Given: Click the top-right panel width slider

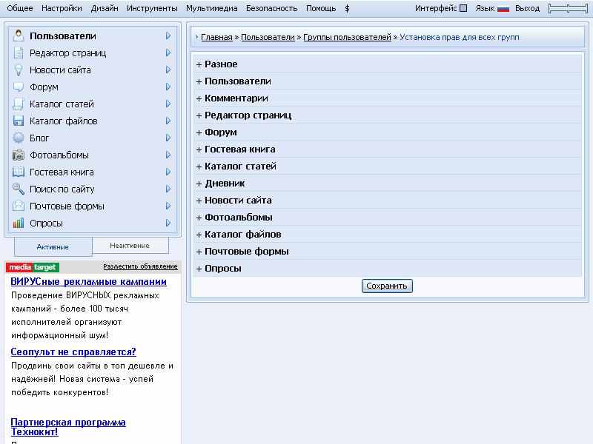Looking at the screenshot, I should [x=568, y=9].
